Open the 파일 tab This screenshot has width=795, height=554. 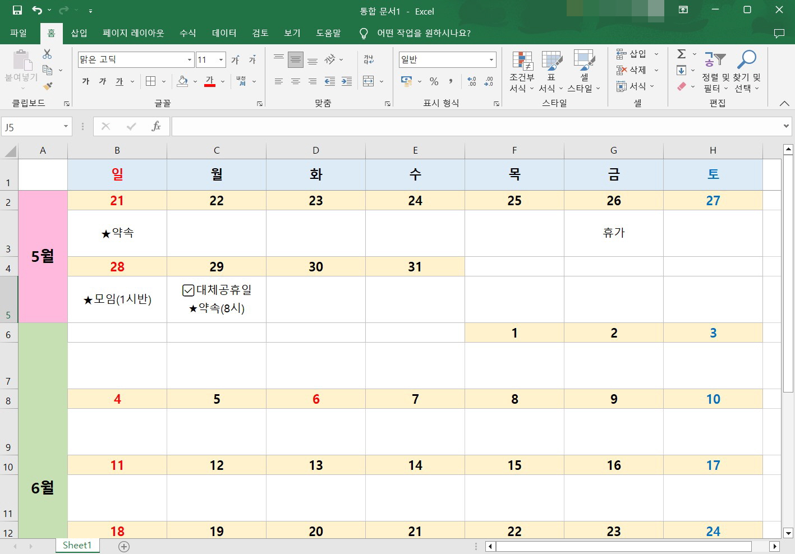(x=19, y=33)
